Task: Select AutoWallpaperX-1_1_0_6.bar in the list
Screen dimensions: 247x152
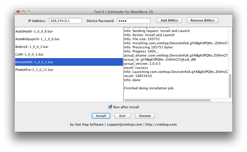Action: tap(69, 39)
